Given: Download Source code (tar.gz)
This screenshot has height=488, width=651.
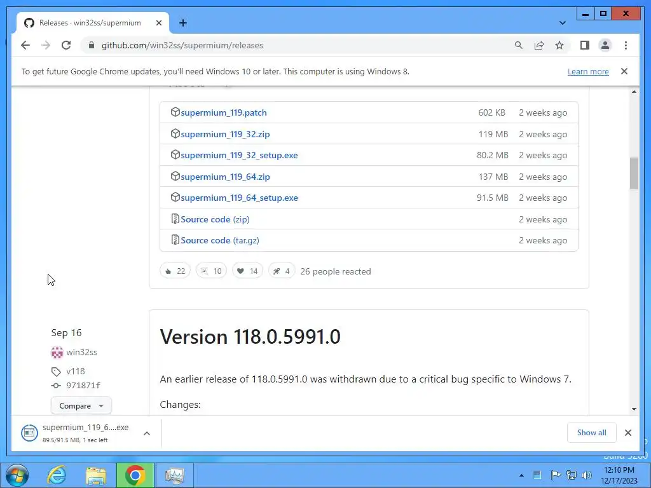Looking at the screenshot, I should click(x=219, y=240).
